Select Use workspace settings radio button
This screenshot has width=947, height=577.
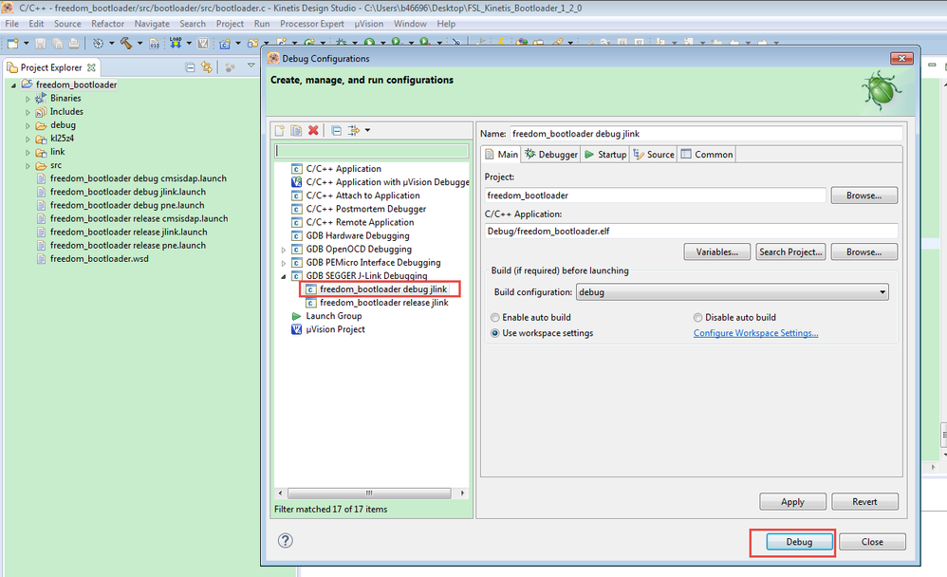click(495, 333)
